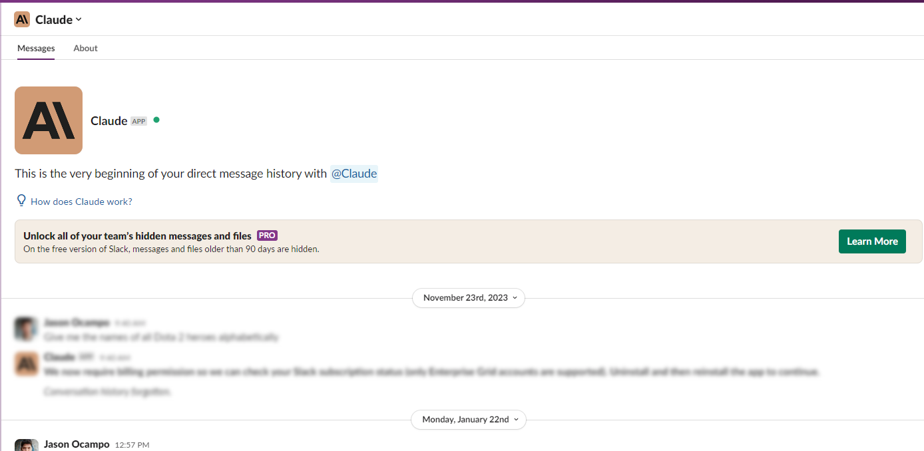Switch to the About tab

[85, 48]
